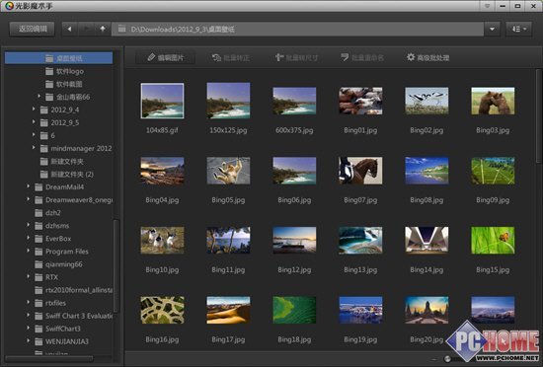The image size is (543, 367).
Task: Open the address bar path dropdown arrow
Action: [x=492, y=29]
